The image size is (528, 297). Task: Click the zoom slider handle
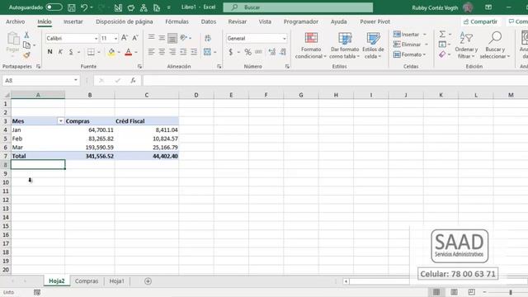pyautogui.click(x=511, y=292)
